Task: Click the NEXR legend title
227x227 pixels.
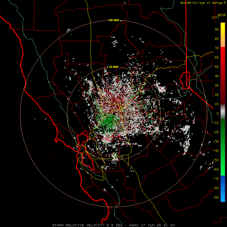Action: [221, 15]
